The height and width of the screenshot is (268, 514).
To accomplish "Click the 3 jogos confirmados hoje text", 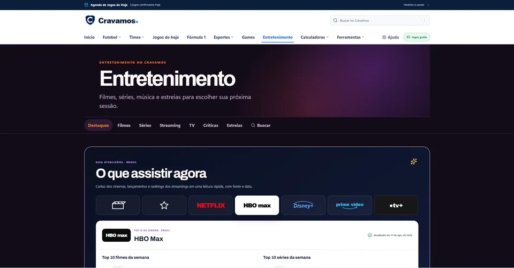I will 145,5.
